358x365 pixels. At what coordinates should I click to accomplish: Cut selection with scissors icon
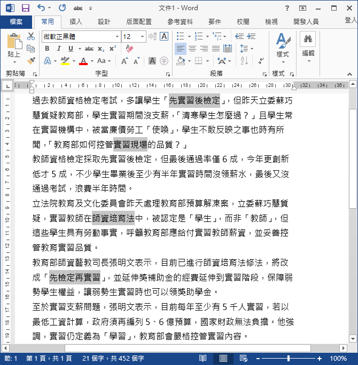[x=31, y=36]
